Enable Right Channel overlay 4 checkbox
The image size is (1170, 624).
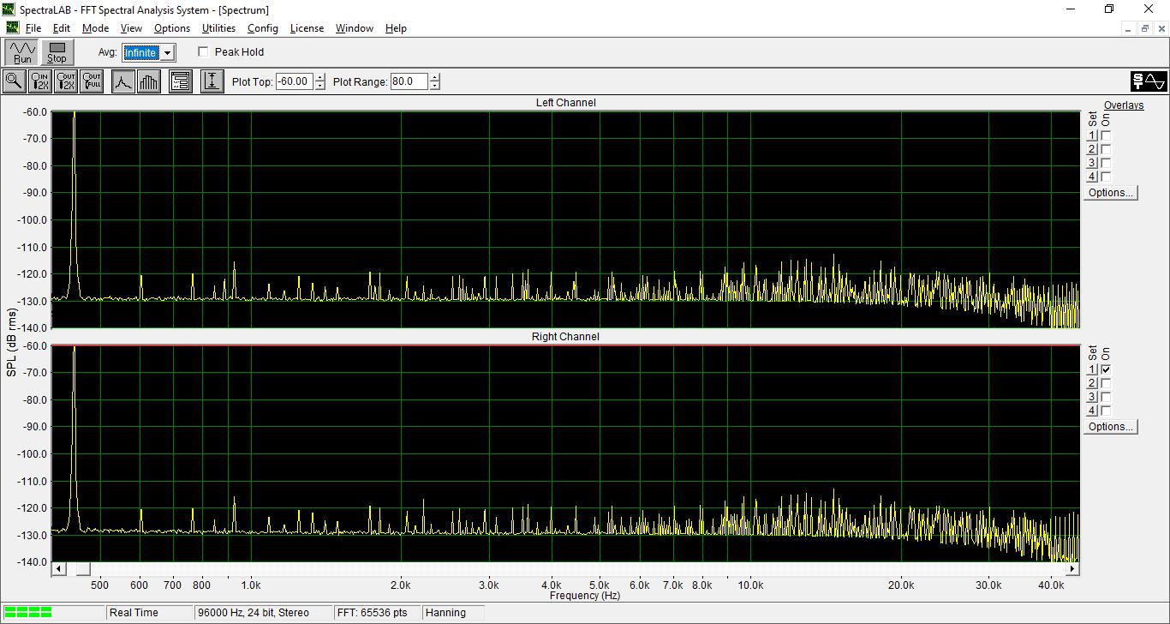click(1106, 411)
